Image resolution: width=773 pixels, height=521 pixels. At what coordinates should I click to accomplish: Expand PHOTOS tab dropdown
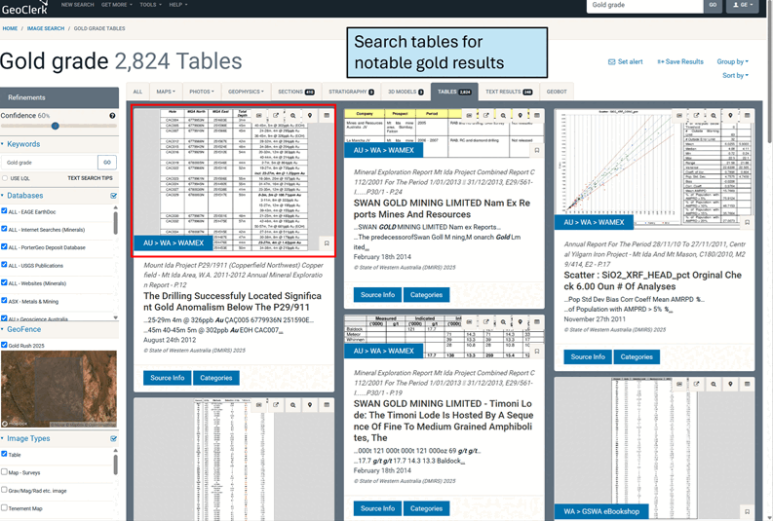click(x=202, y=92)
